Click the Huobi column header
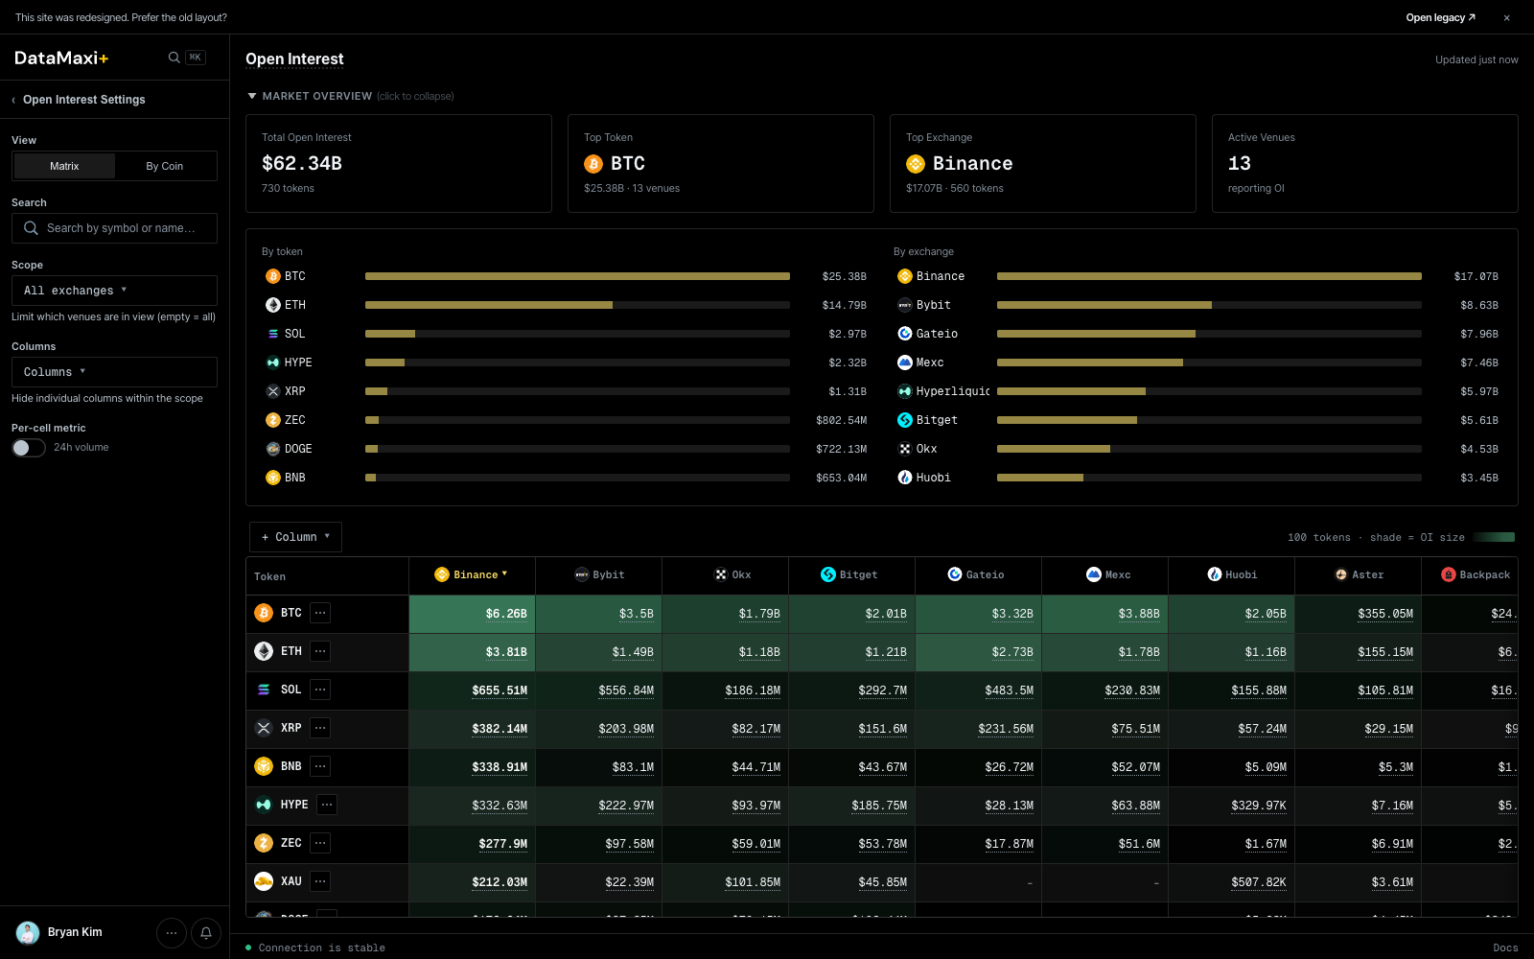 coord(1231,575)
